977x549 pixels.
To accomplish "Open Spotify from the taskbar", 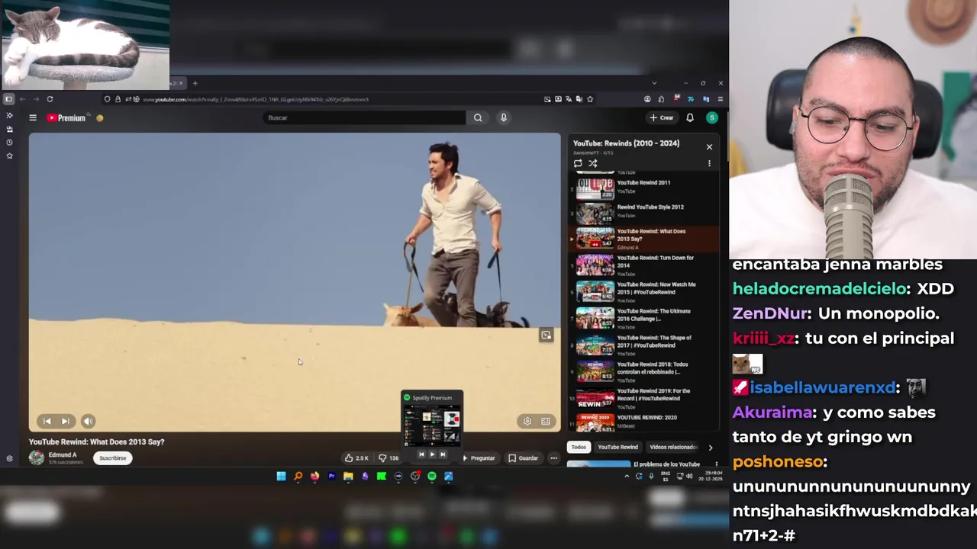I will pos(432,477).
